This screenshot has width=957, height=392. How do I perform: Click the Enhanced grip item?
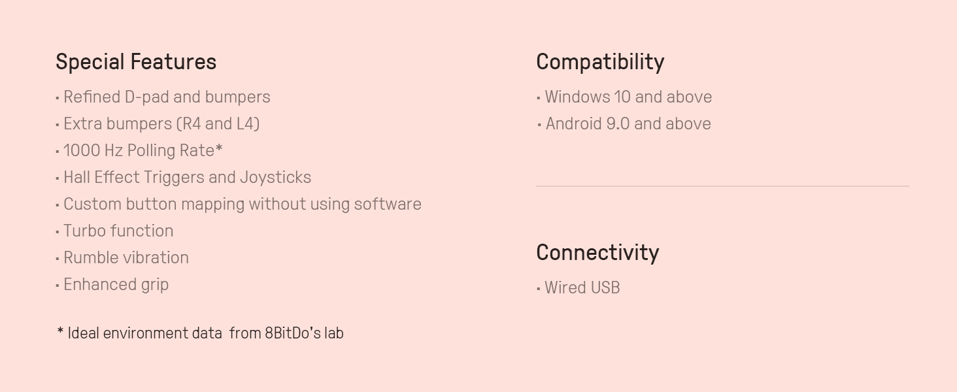coord(116,285)
